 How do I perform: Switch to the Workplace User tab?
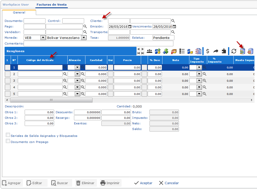[16, 5]
